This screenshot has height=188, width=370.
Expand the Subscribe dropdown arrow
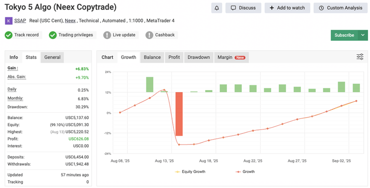[x=363, y=35]
